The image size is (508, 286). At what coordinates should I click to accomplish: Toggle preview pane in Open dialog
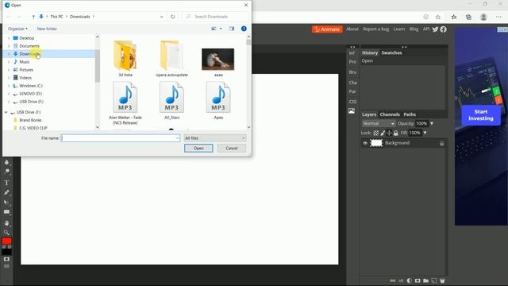pyautogui.click(x=232, y=29)
